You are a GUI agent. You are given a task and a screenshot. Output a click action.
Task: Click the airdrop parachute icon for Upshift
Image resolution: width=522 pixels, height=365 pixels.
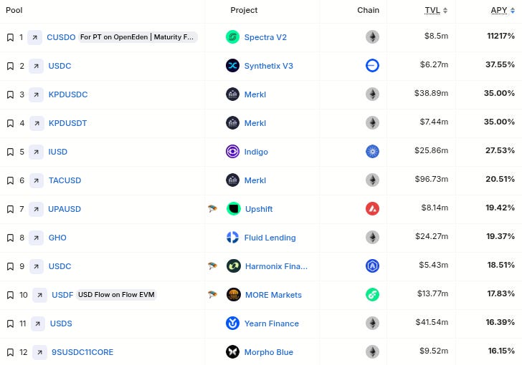(212, 208)
